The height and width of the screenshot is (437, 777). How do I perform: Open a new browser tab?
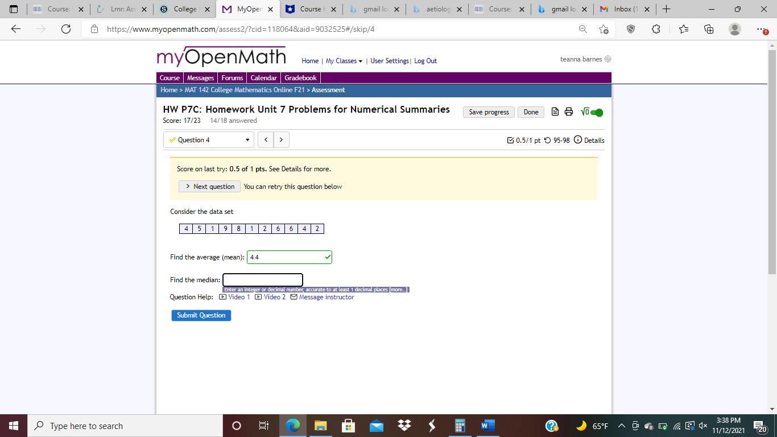click(666, 9)
